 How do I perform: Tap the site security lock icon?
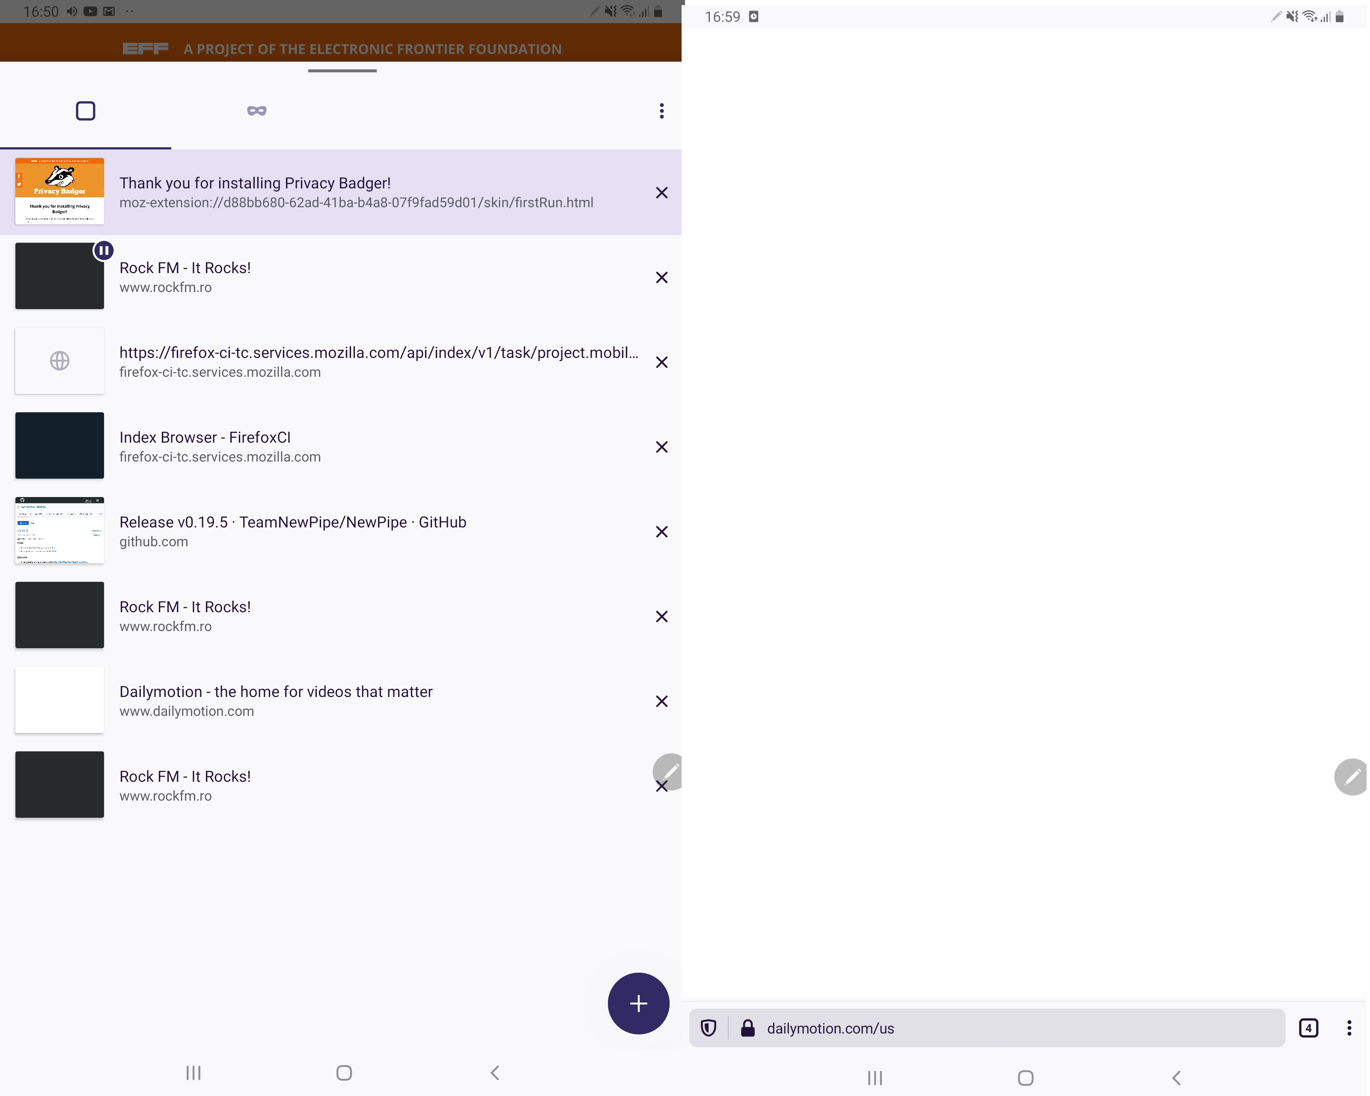(748, 1028)
